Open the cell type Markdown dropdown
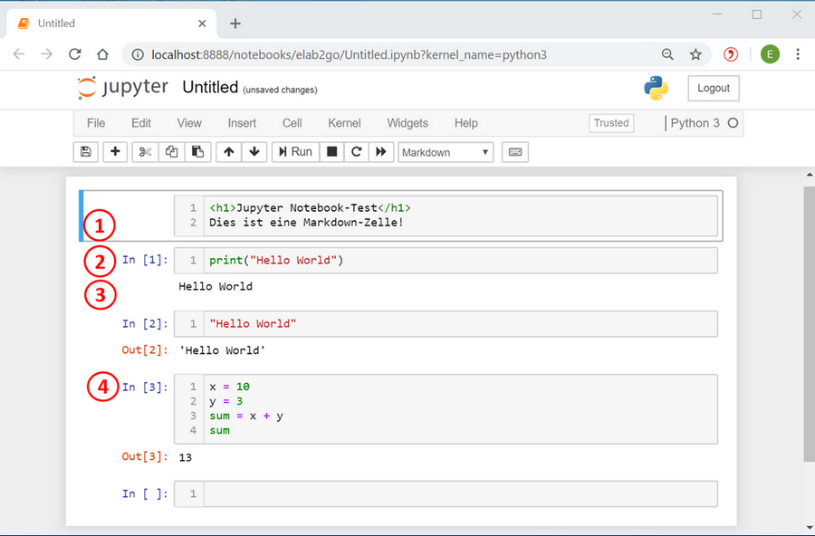 [446, 152]
